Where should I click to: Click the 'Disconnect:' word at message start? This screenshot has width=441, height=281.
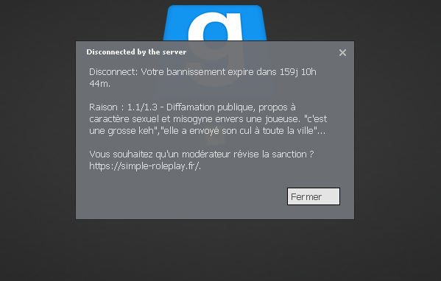113,72
